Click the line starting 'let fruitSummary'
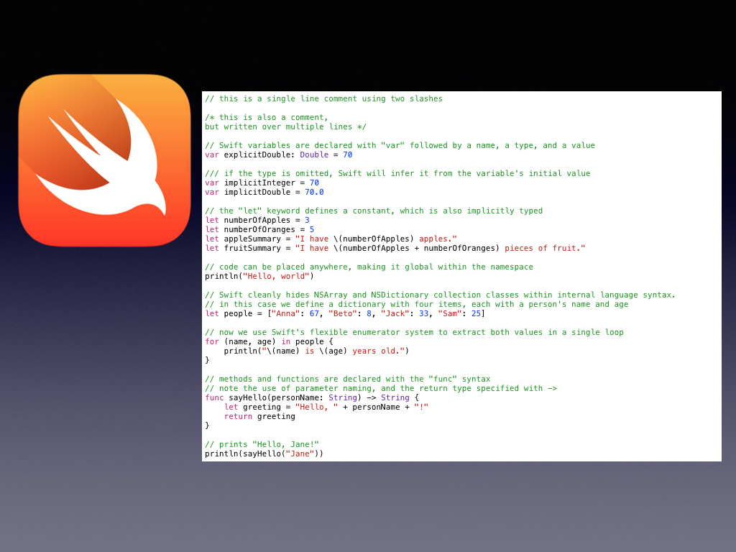This screenshot has width=736, height=552. (395, 248)
